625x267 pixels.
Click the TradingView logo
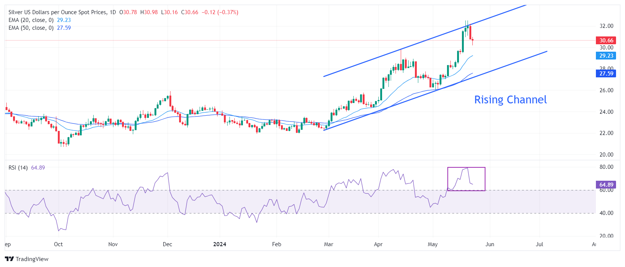[26, 259]
